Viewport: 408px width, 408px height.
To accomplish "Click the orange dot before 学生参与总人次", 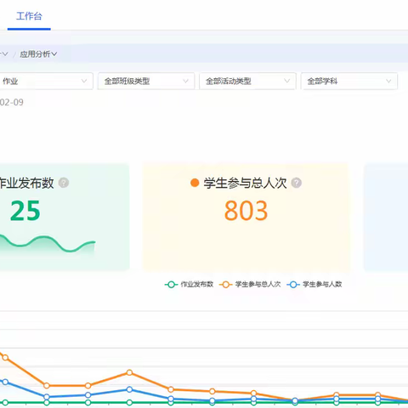I will click(195, 183).
